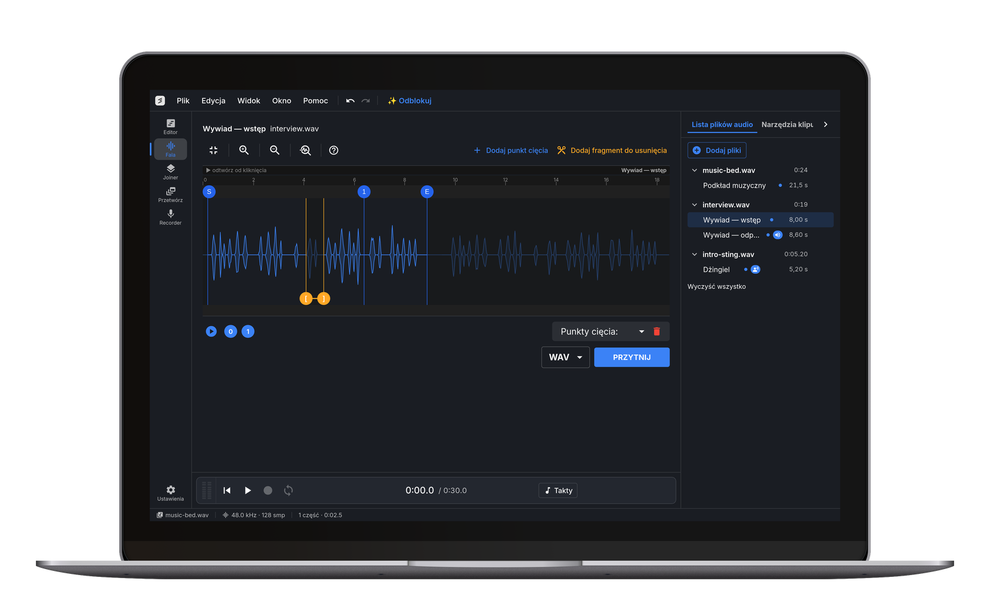Toggle loop playback in transport bar
The height and width of the screenshot is (611, 990).
(x=288, y=491)
